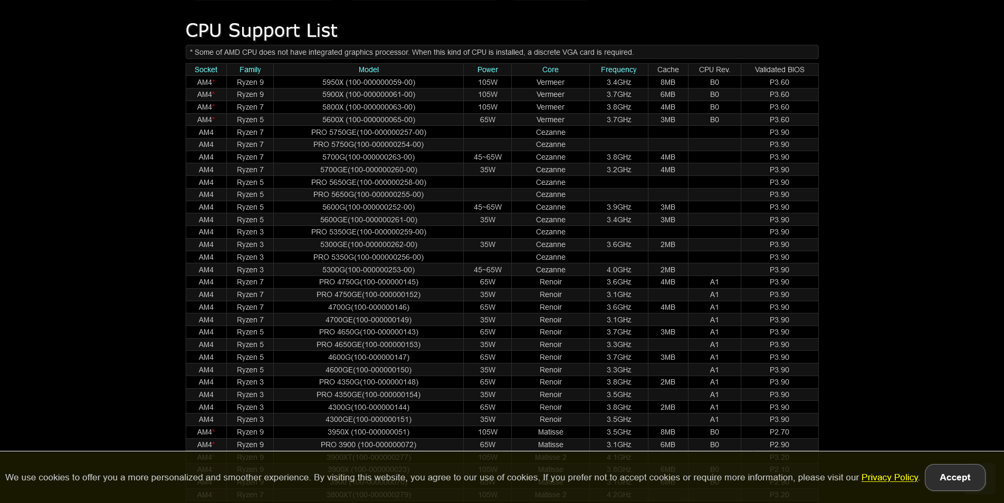This screenshot has height=503, width=1004.
Task: Click P2.70 BIOS in the 3950X row
Action: click(779, 432)
